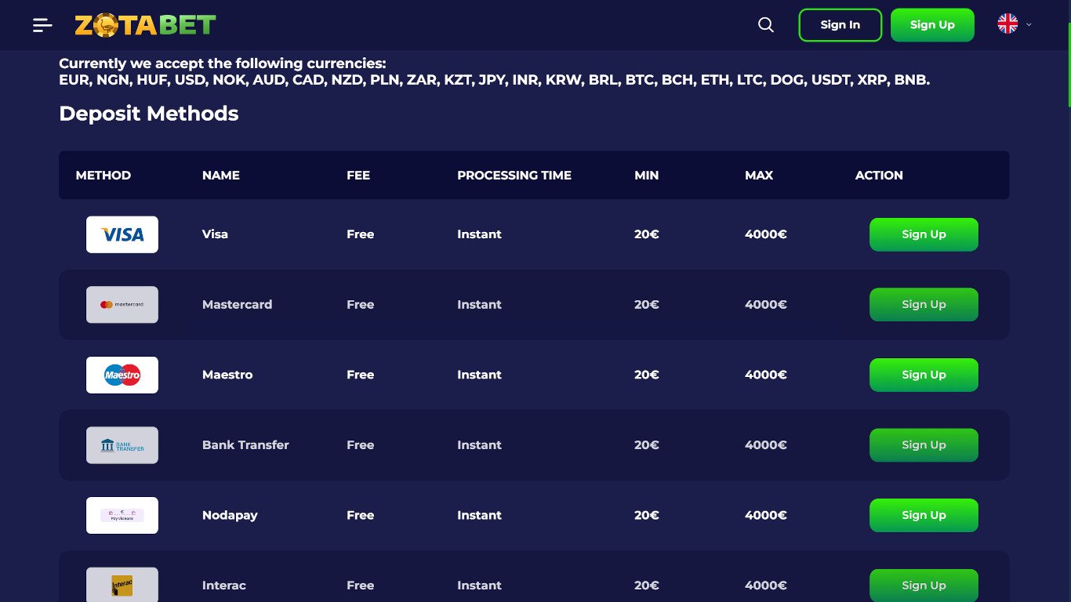Image resolution: width=1071 pixels, height=602 pixels.
Task: Click Sign Up in the Nodapay row
Action: (924, 515)
